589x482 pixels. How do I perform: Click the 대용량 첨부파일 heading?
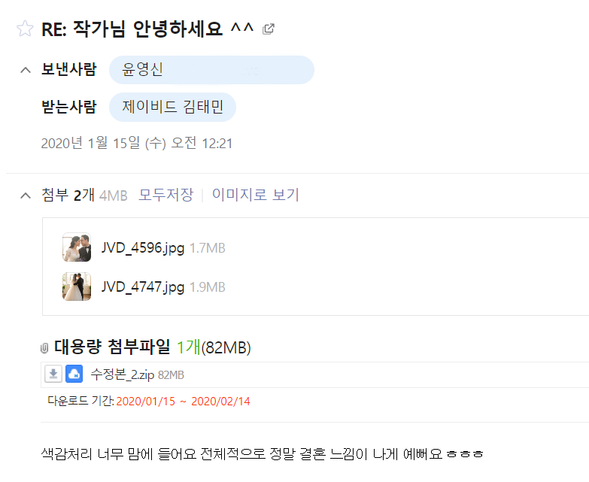[113, 347]
